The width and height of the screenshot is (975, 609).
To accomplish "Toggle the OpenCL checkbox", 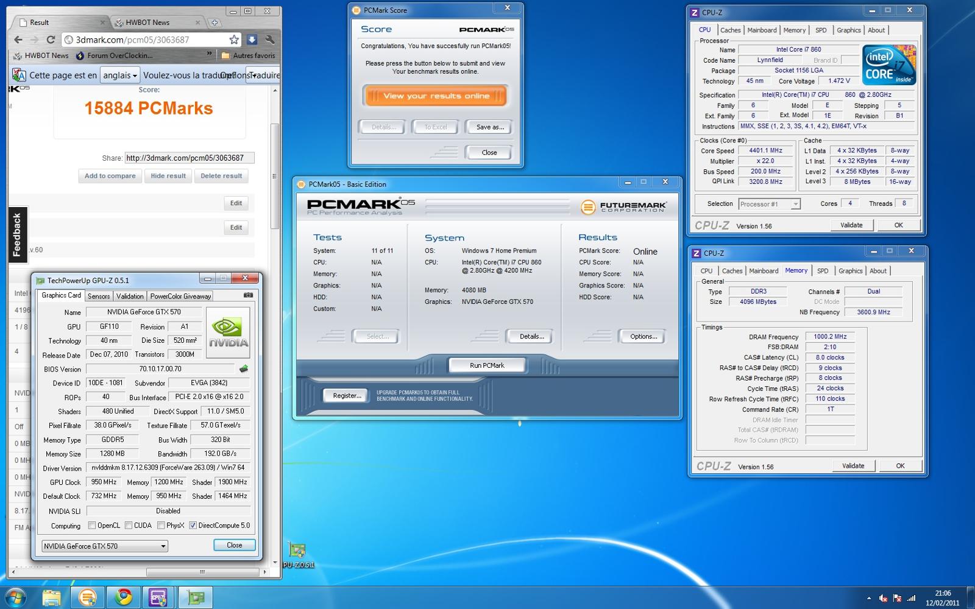I will point(92,525).
